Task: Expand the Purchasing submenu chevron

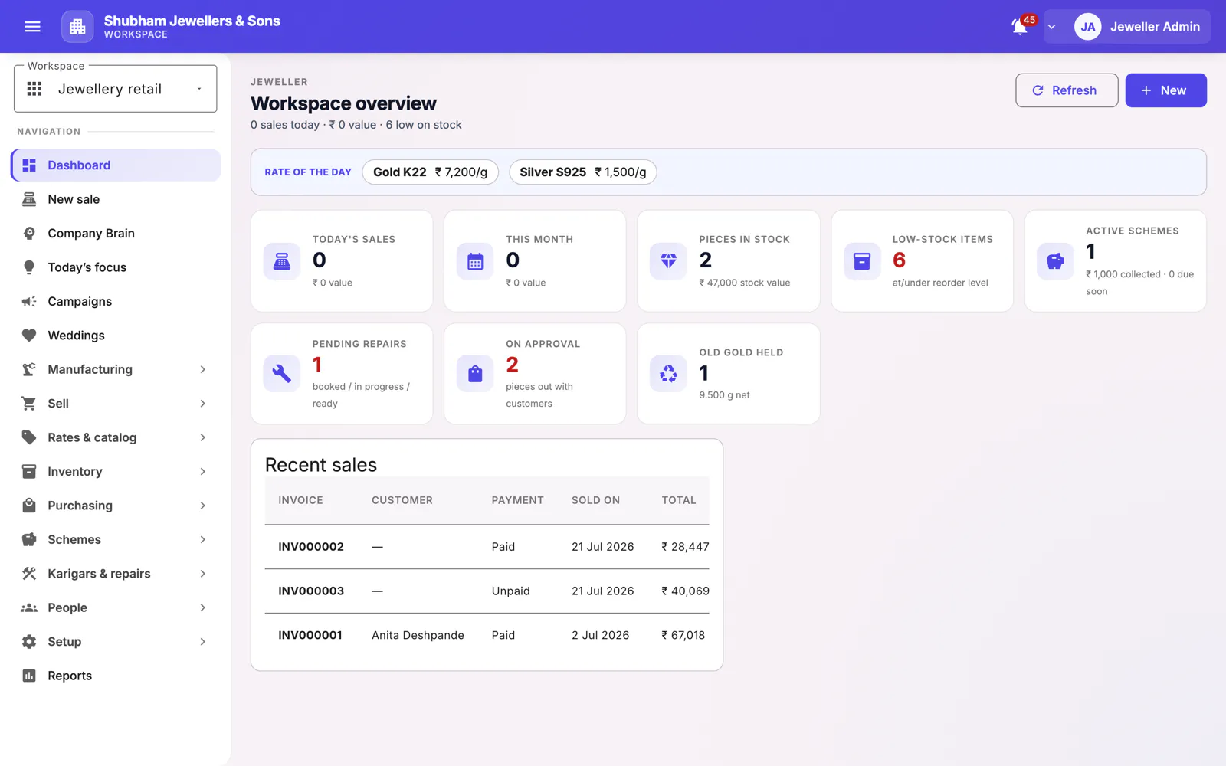Action: pyautogui.click(x=203, y=506)
